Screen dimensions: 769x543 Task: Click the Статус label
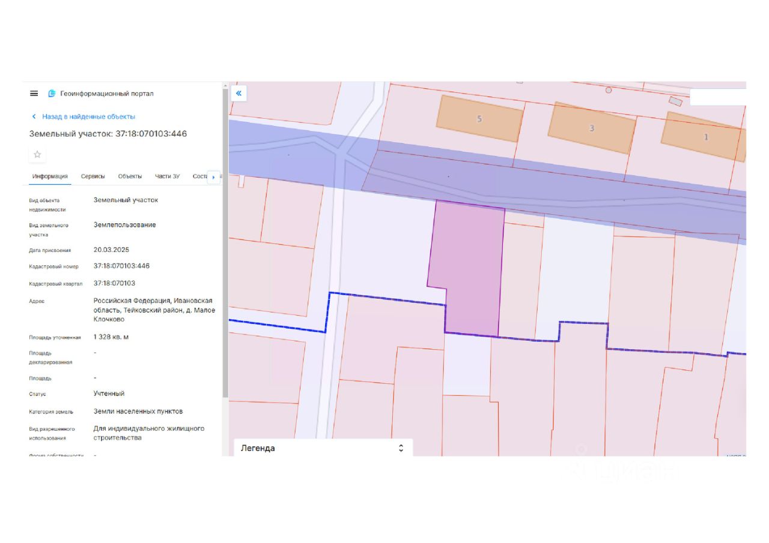coord(37,394)
